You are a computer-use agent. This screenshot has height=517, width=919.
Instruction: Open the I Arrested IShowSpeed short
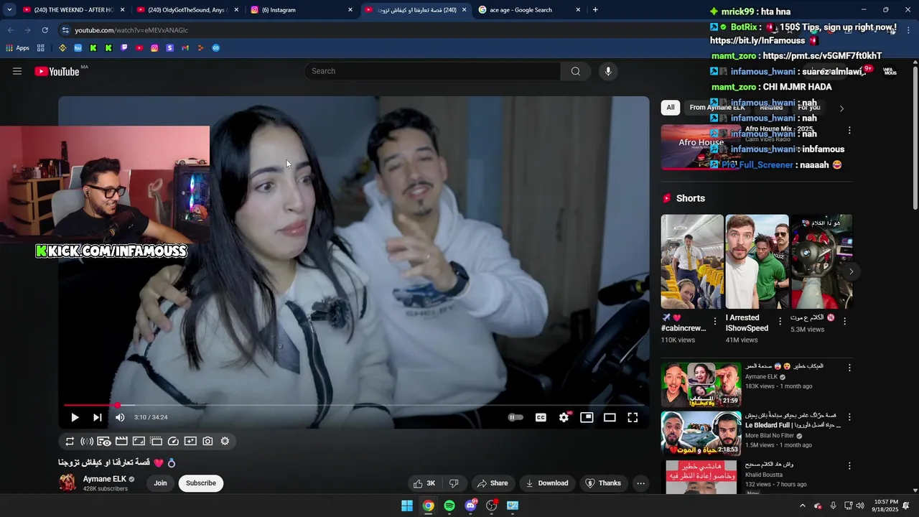(x=757, y=261)
